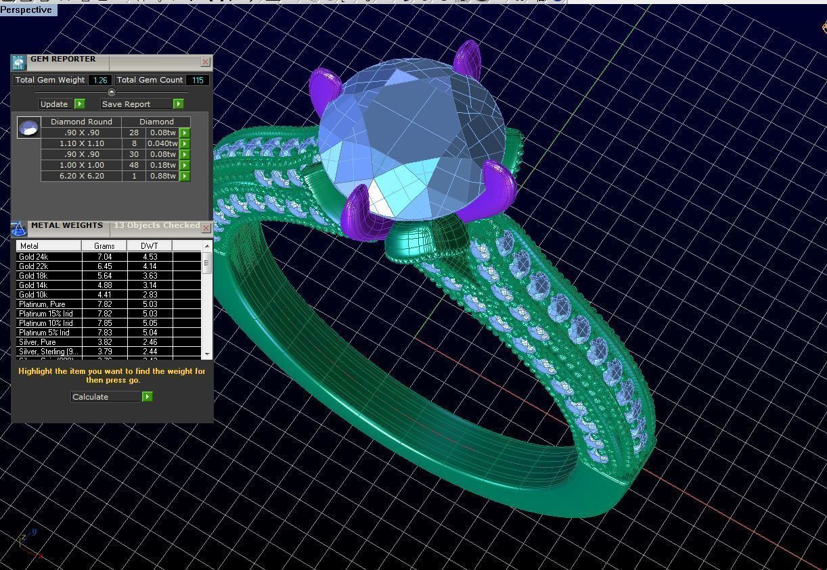The image size is (827, 570).
Task: Click the 0.88tw weight cell
Action: pyautogui.click(x=162, y=176)
